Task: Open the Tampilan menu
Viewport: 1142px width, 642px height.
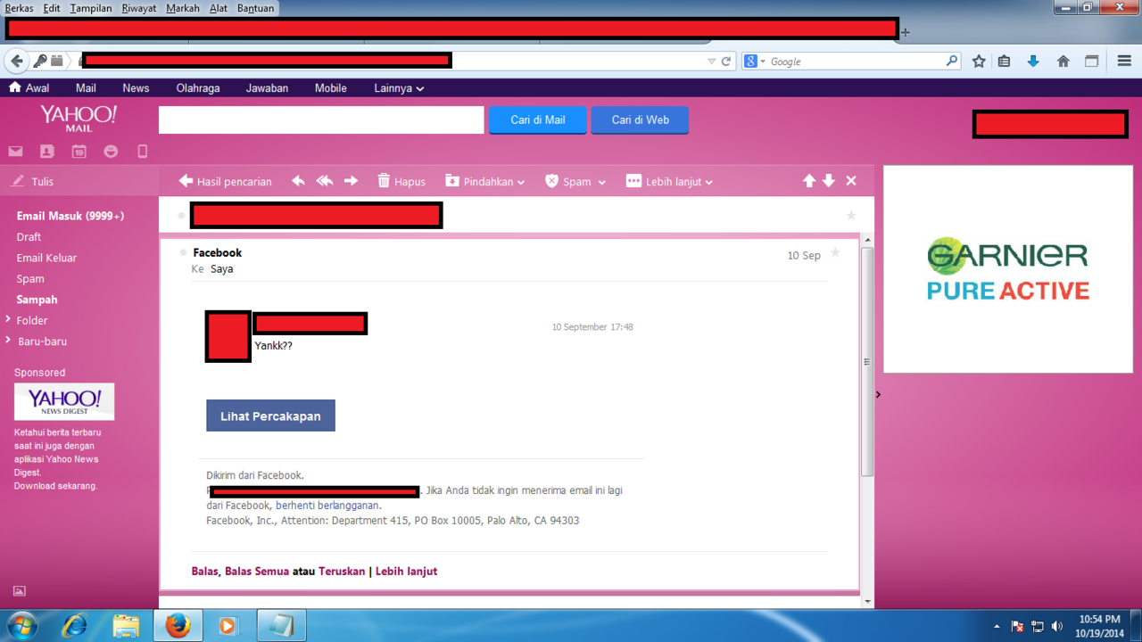Action: pos(91,8)
